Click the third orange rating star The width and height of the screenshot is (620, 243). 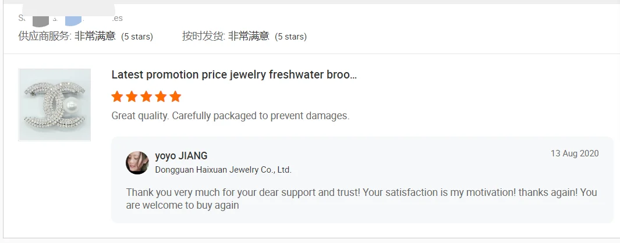click(x=146, y=97)
